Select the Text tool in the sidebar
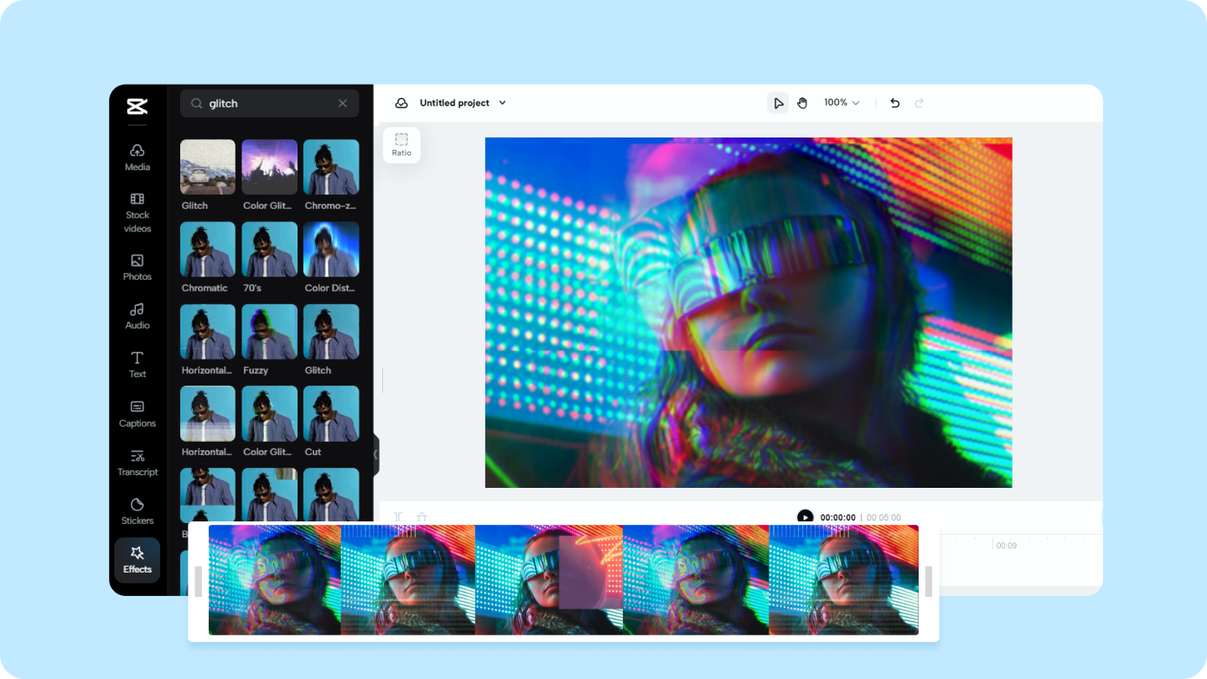The height and width of the screenshot is (679, 1207). 137,365
